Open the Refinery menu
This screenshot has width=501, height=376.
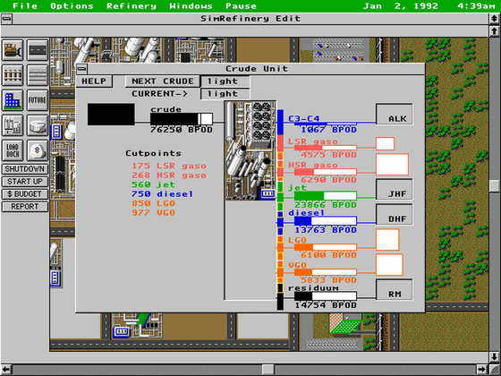[x=132, y=6]
